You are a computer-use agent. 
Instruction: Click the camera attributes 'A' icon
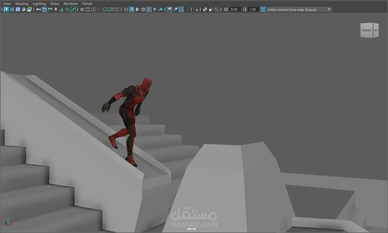coord(6,9)
